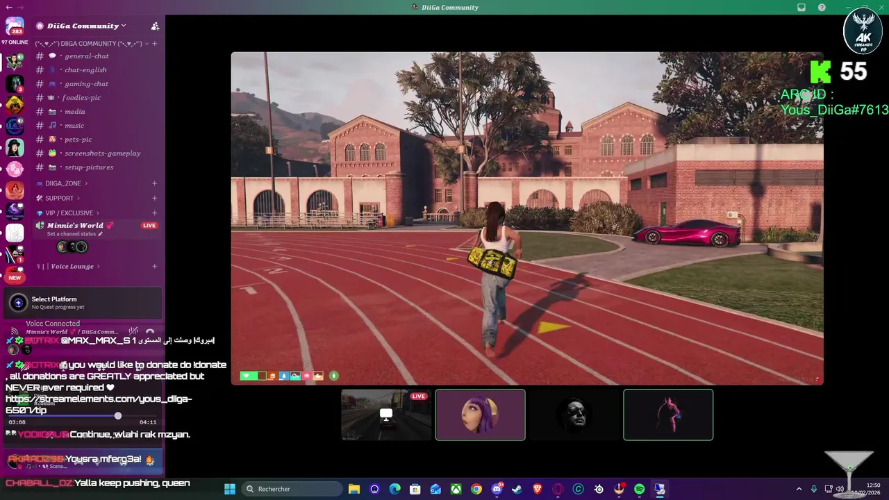The height and width of the screenshot is (500, 889).
Task: Open Steam from taskbar
Action: [x=517, y=489]
